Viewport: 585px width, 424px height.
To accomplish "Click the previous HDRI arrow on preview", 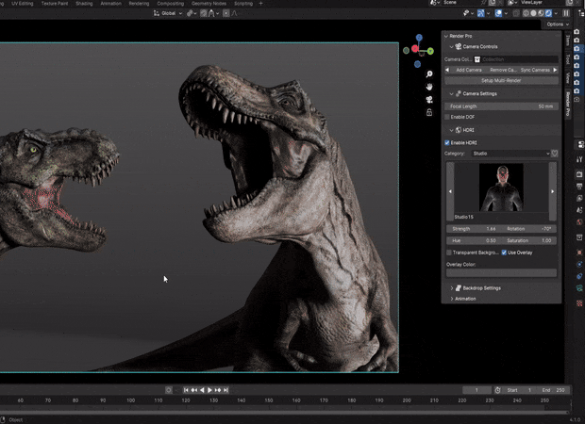I will coord(450,191).
